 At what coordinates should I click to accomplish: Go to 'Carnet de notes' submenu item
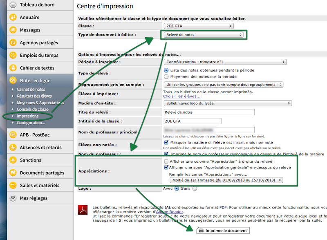[31, 89]
